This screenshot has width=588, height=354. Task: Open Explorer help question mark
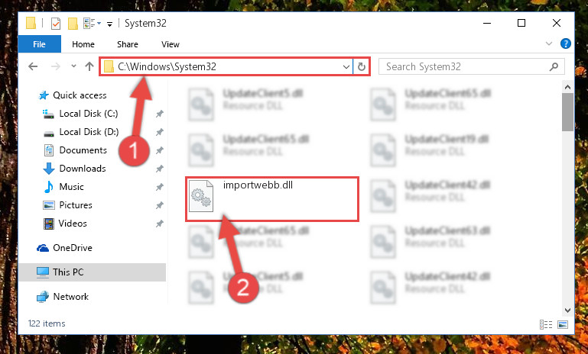(x=566, y=43)
